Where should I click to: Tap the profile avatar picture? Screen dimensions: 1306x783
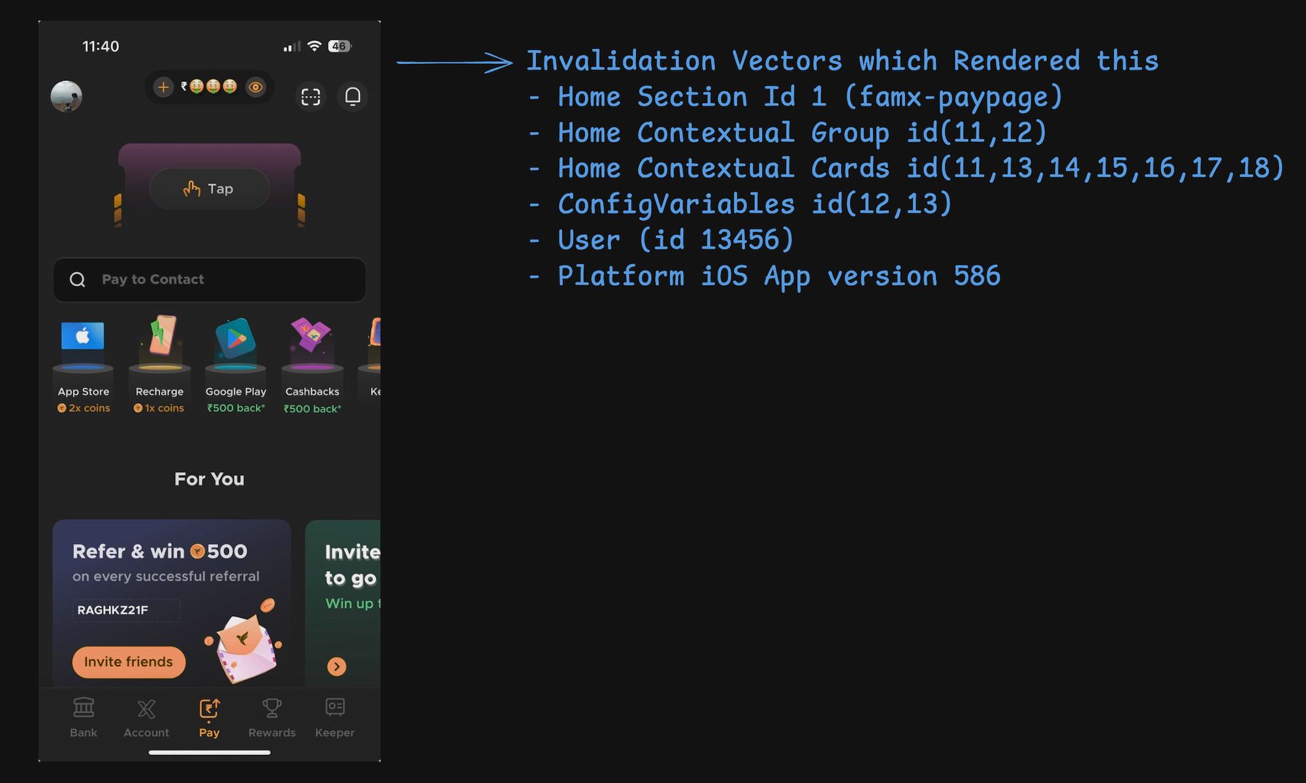pos(67,97)
